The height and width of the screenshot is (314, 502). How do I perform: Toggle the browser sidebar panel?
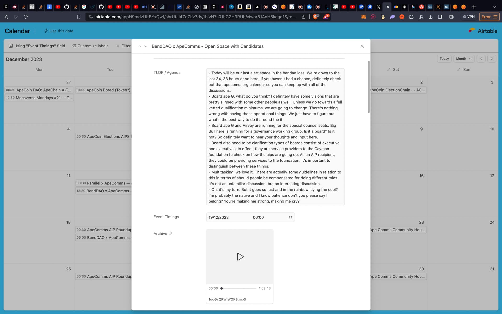tap(440, 17)
